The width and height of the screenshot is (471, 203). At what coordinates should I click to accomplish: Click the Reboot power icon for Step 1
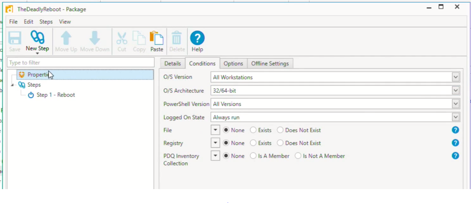pos(31,95)
